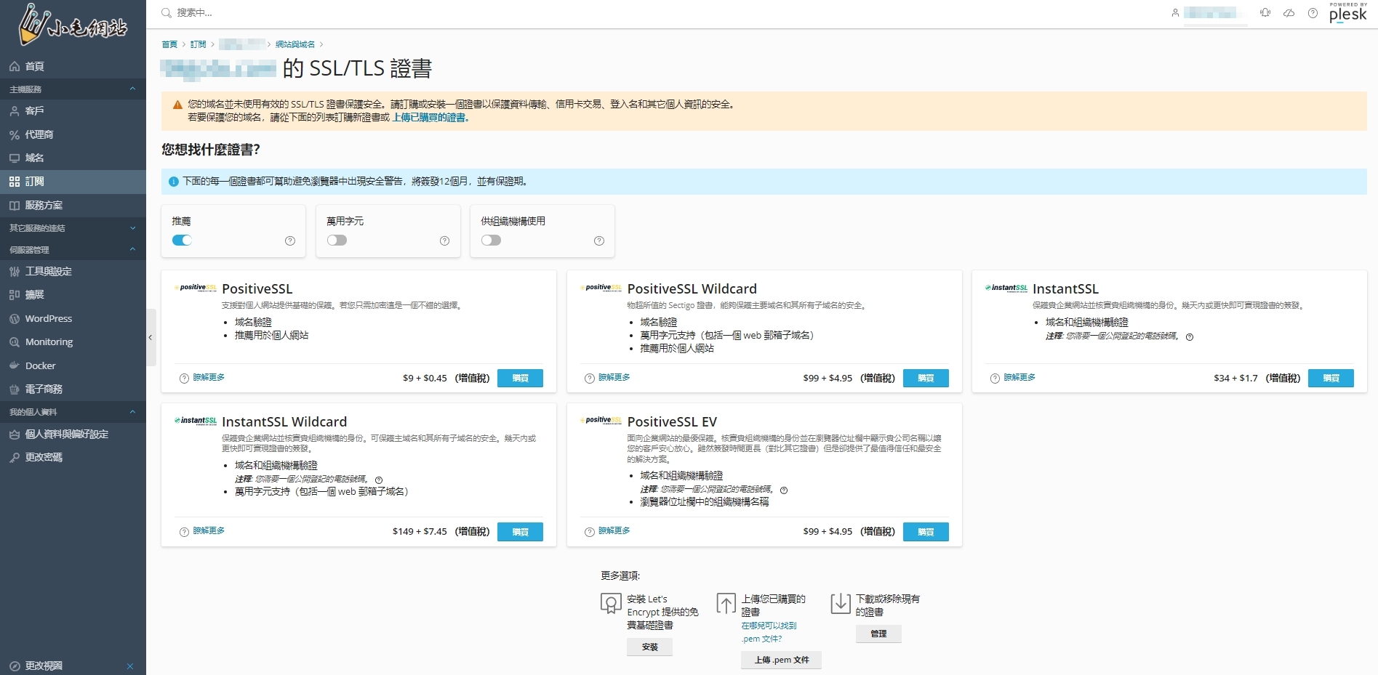Click the upload certificate arrow icon
The width and height of the screenshot is (1378, 675).
pyautogui.click(x=726, y=603)
